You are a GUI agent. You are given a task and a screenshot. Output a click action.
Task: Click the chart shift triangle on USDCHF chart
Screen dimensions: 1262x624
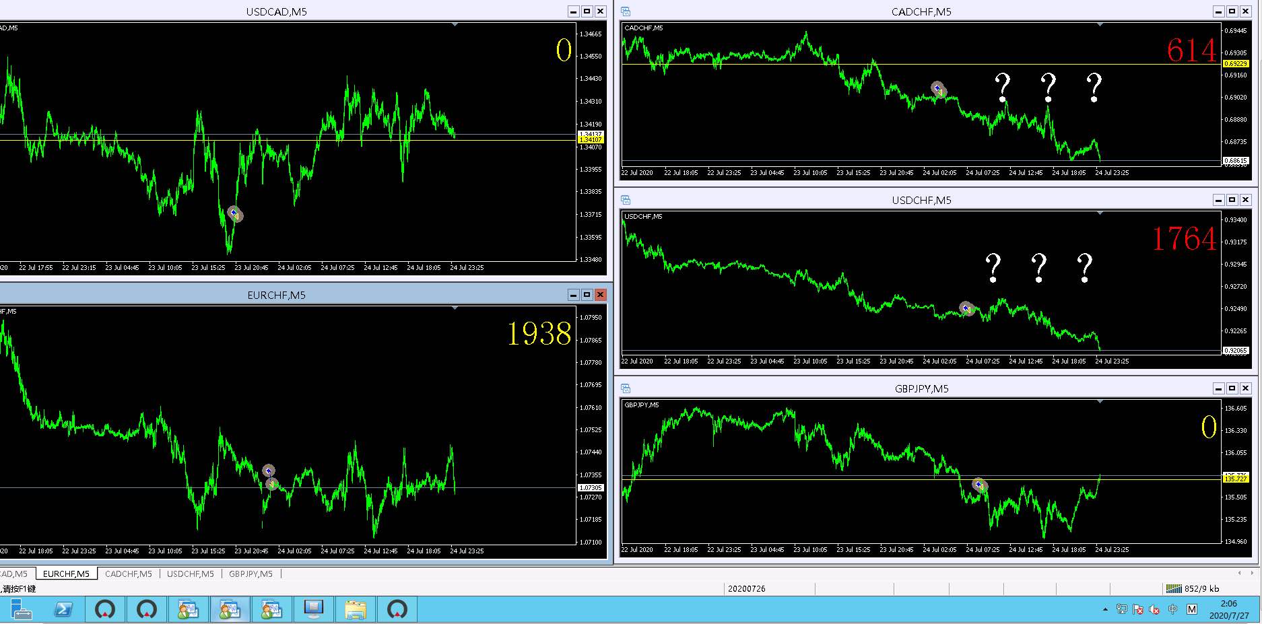click(x=1100, y=213)
